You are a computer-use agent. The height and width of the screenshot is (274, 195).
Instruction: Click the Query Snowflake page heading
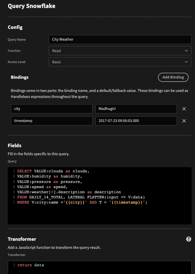32,6
